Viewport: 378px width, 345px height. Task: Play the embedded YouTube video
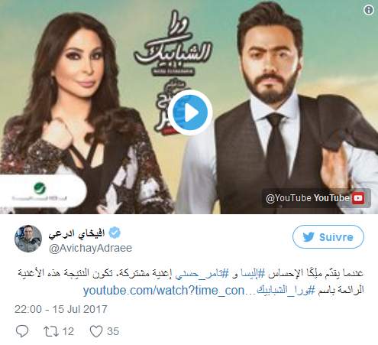coord(190,112)
